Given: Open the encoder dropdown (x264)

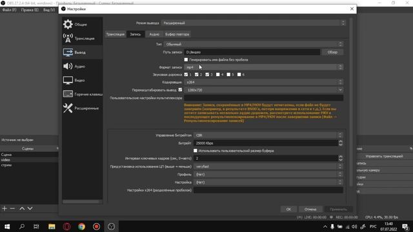Looking at the screenshot, I should [263, 82].
